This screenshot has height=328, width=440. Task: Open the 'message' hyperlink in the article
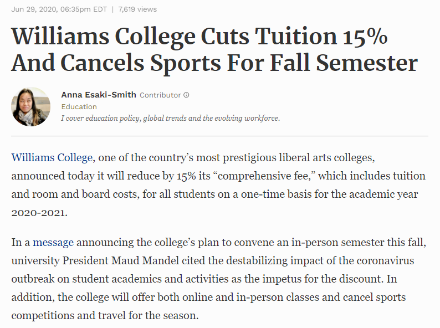tap(53, 242)
